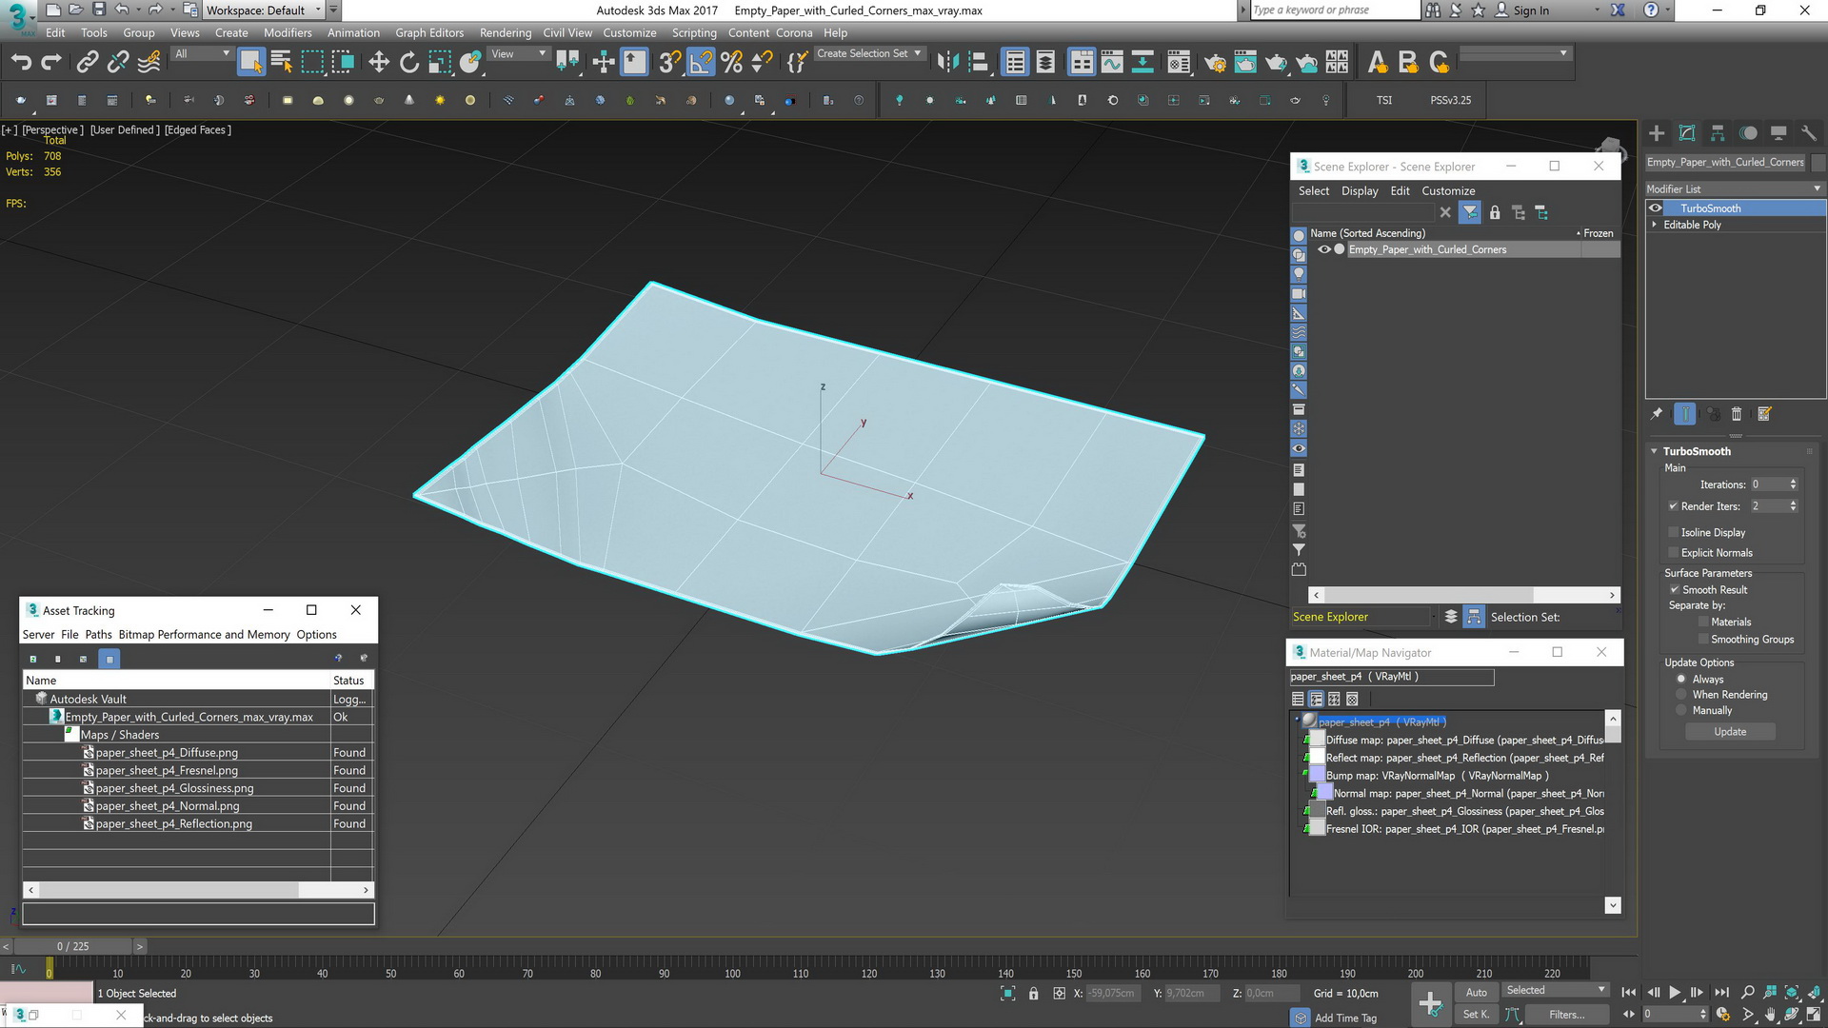Open the Motion panel tab
1828x1028 pixels.
click(1748, 133)
